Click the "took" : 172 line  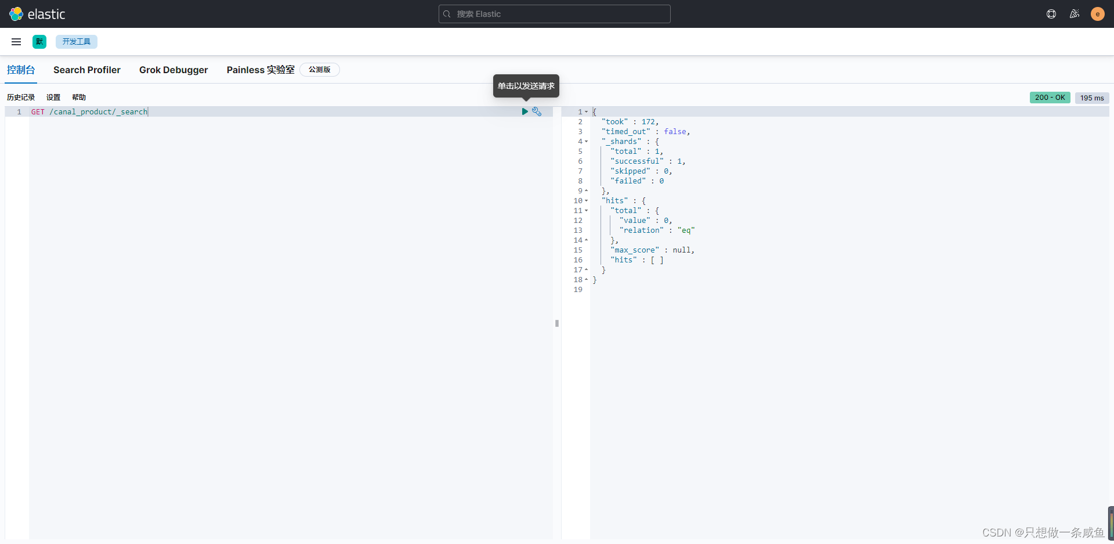(630, 121)
